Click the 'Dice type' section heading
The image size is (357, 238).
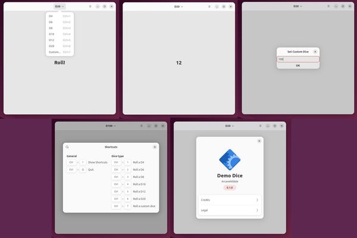(x=117, y=156)
